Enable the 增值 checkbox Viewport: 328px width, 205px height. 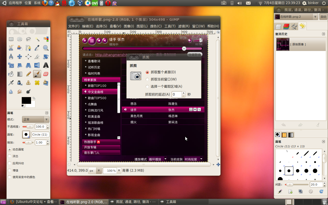(9, 170)
